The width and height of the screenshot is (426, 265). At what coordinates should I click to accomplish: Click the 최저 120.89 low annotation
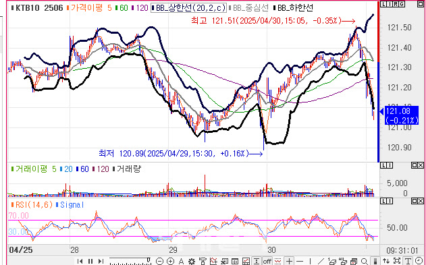181,154
